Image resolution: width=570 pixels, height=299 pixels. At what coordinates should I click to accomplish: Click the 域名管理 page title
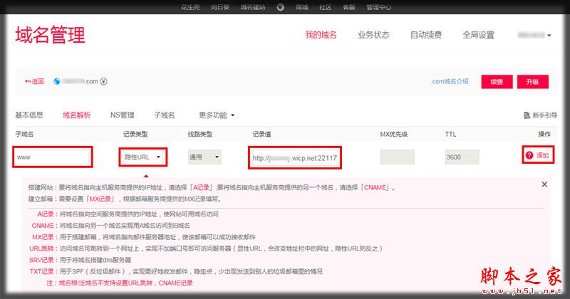click(50, 35)
